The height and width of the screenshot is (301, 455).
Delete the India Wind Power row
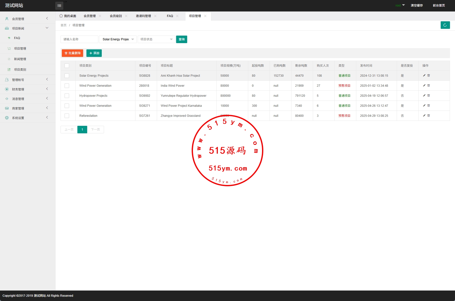pos(429,85)
